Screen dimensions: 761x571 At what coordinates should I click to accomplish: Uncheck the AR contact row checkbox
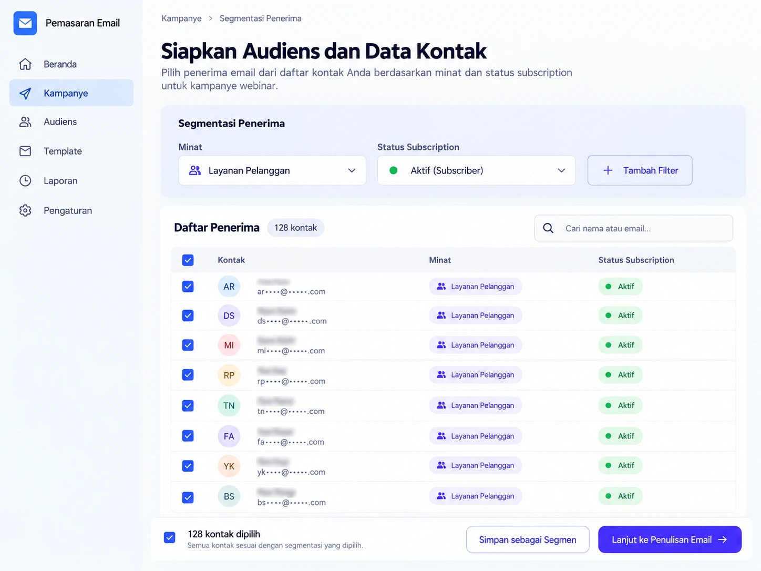point(188,287)
